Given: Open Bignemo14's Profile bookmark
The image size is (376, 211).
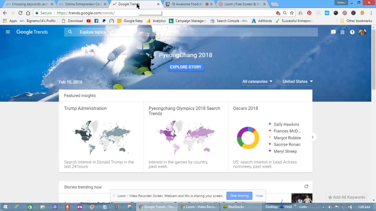Looking at the screenshot, I should coord(38,21).
